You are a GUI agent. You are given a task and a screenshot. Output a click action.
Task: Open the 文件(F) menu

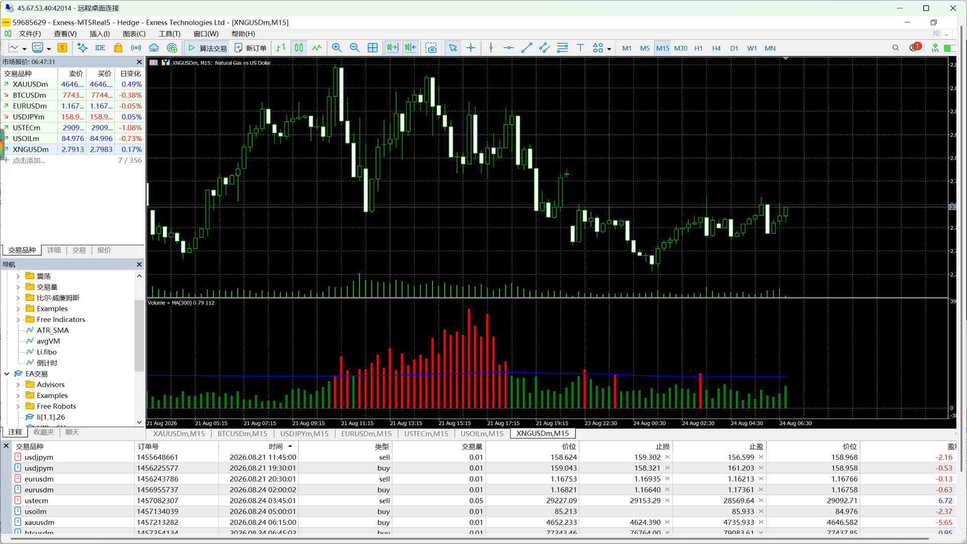coord(30,34)
